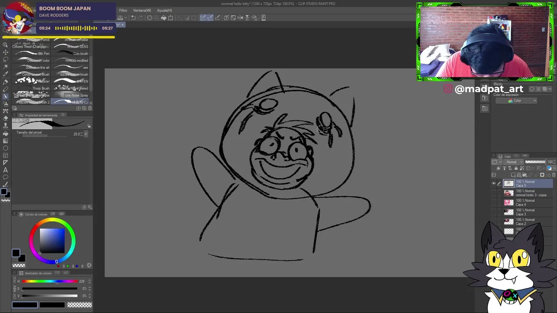Image resolution: width=557 pixels, height=313 pixels.
Task: Select the Frame border tool
Action: coord(6,155)
